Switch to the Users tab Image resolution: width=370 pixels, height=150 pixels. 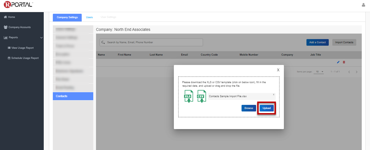(89, 17)
